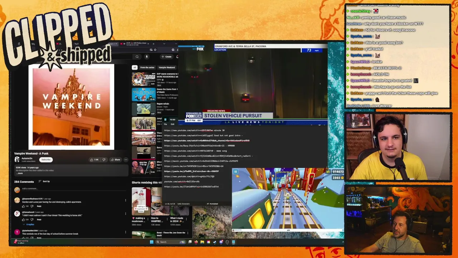Viewport: 458px width, 258px height.
Task: Open the 'Guess the Game' video thumbnail
Action: pos(143,95)
